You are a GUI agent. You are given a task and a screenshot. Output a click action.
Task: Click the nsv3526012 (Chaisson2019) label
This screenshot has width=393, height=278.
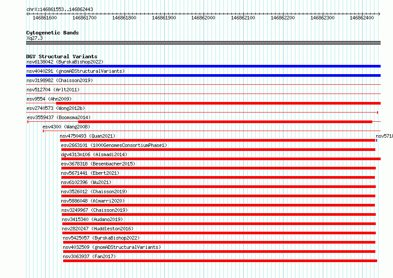[94, 192]
